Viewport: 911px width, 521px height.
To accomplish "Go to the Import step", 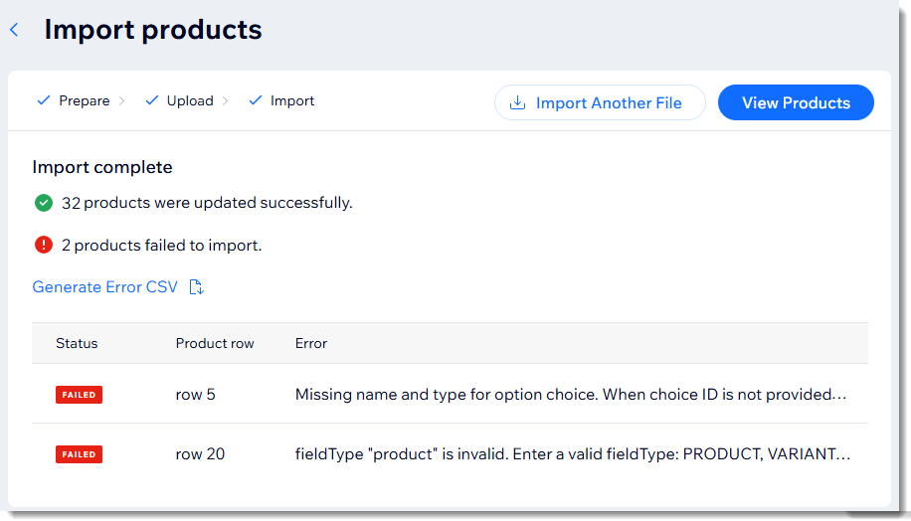I will point(292,100).
